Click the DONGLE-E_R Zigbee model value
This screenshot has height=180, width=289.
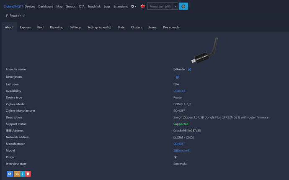[182, 104]
